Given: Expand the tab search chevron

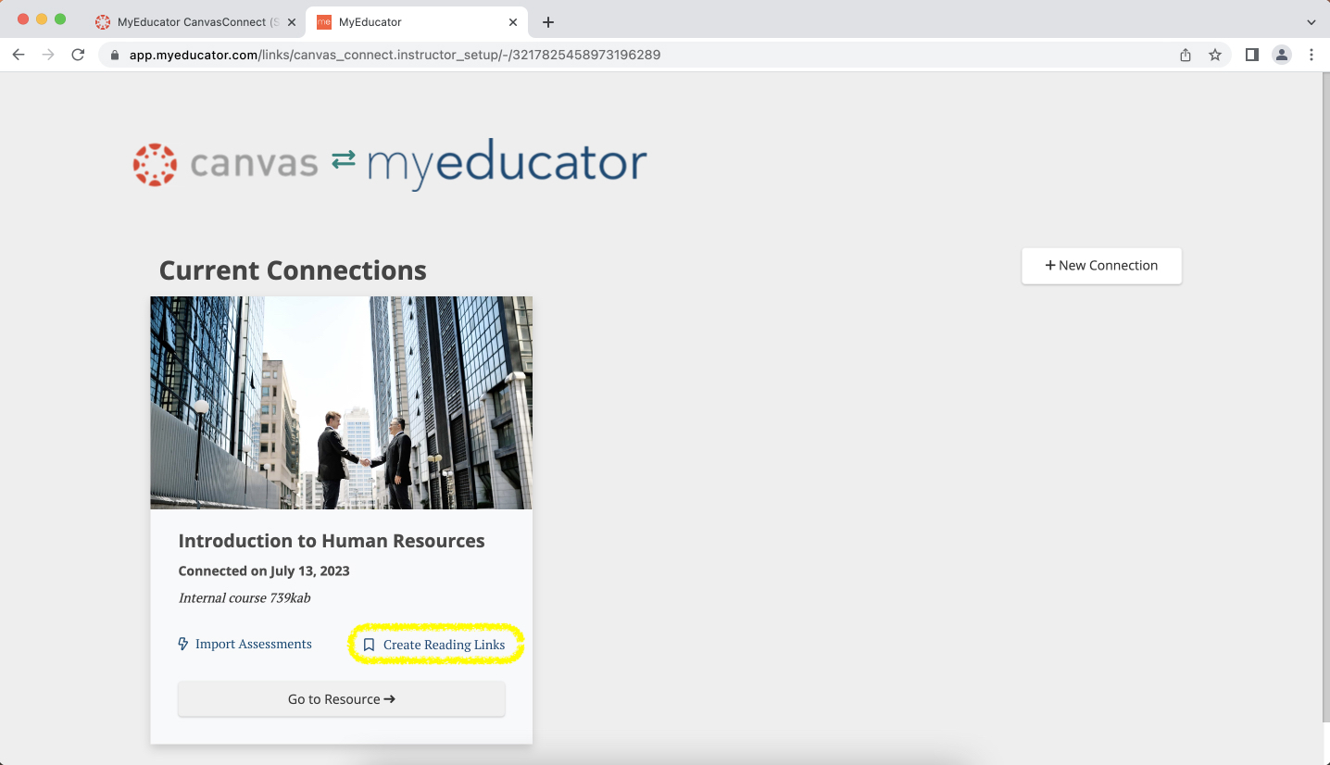Looking at the screenshot, I should point(1311,22).
